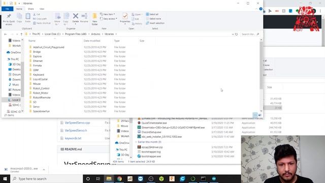325x183 pixels.
Task: Refresh the libraries folder view
Action: (236, 34)
